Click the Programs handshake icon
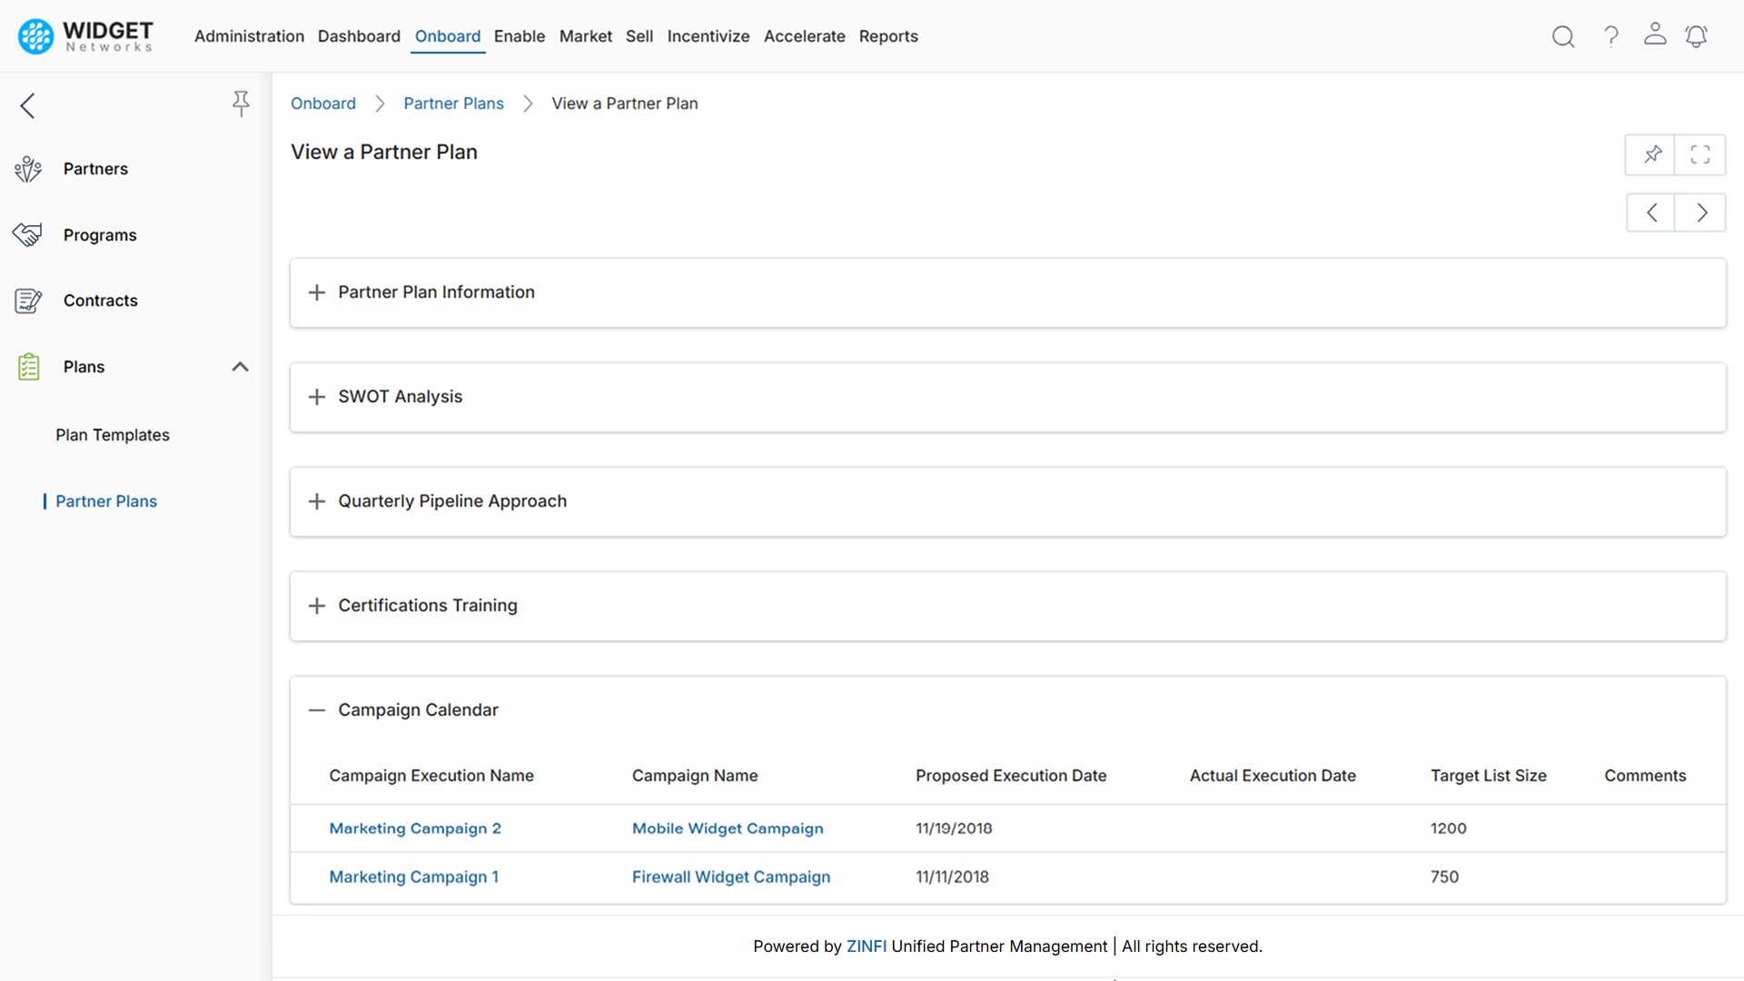The height and width of the screenshot is (981, 1744). coord(28,235)
